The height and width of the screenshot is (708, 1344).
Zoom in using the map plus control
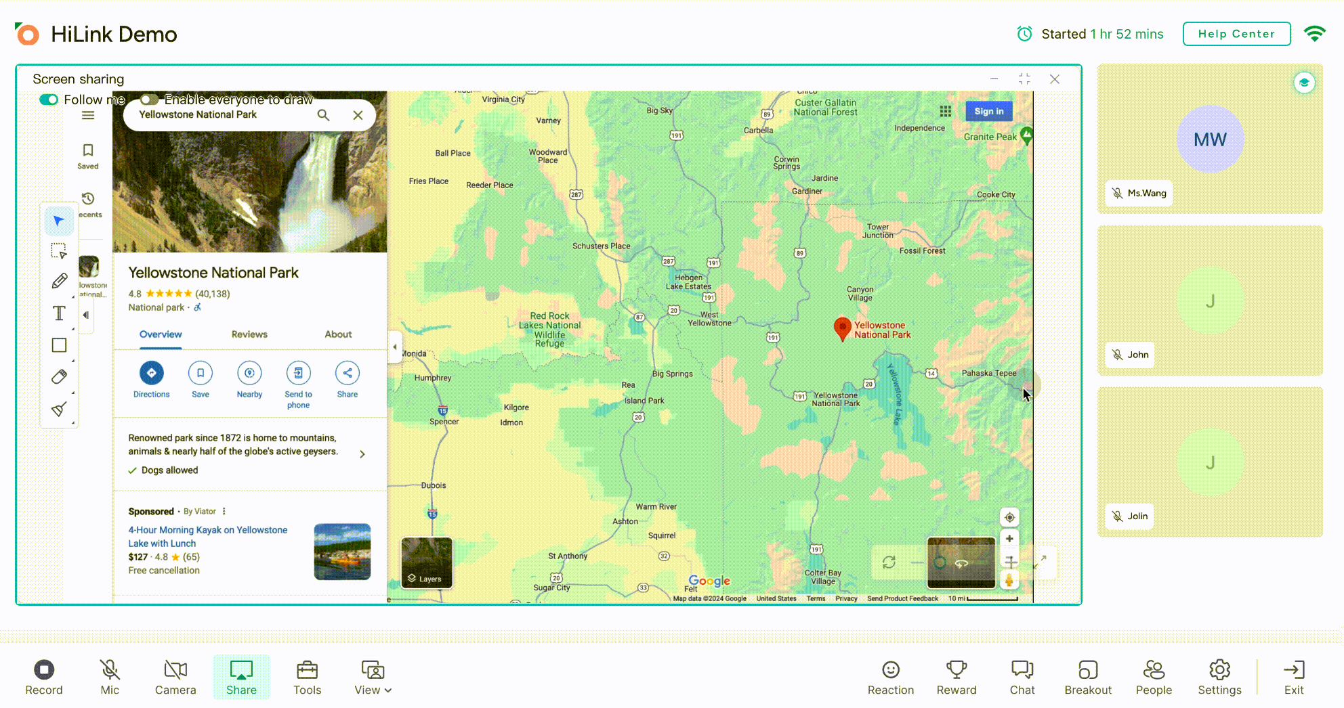click(1009, 539)
